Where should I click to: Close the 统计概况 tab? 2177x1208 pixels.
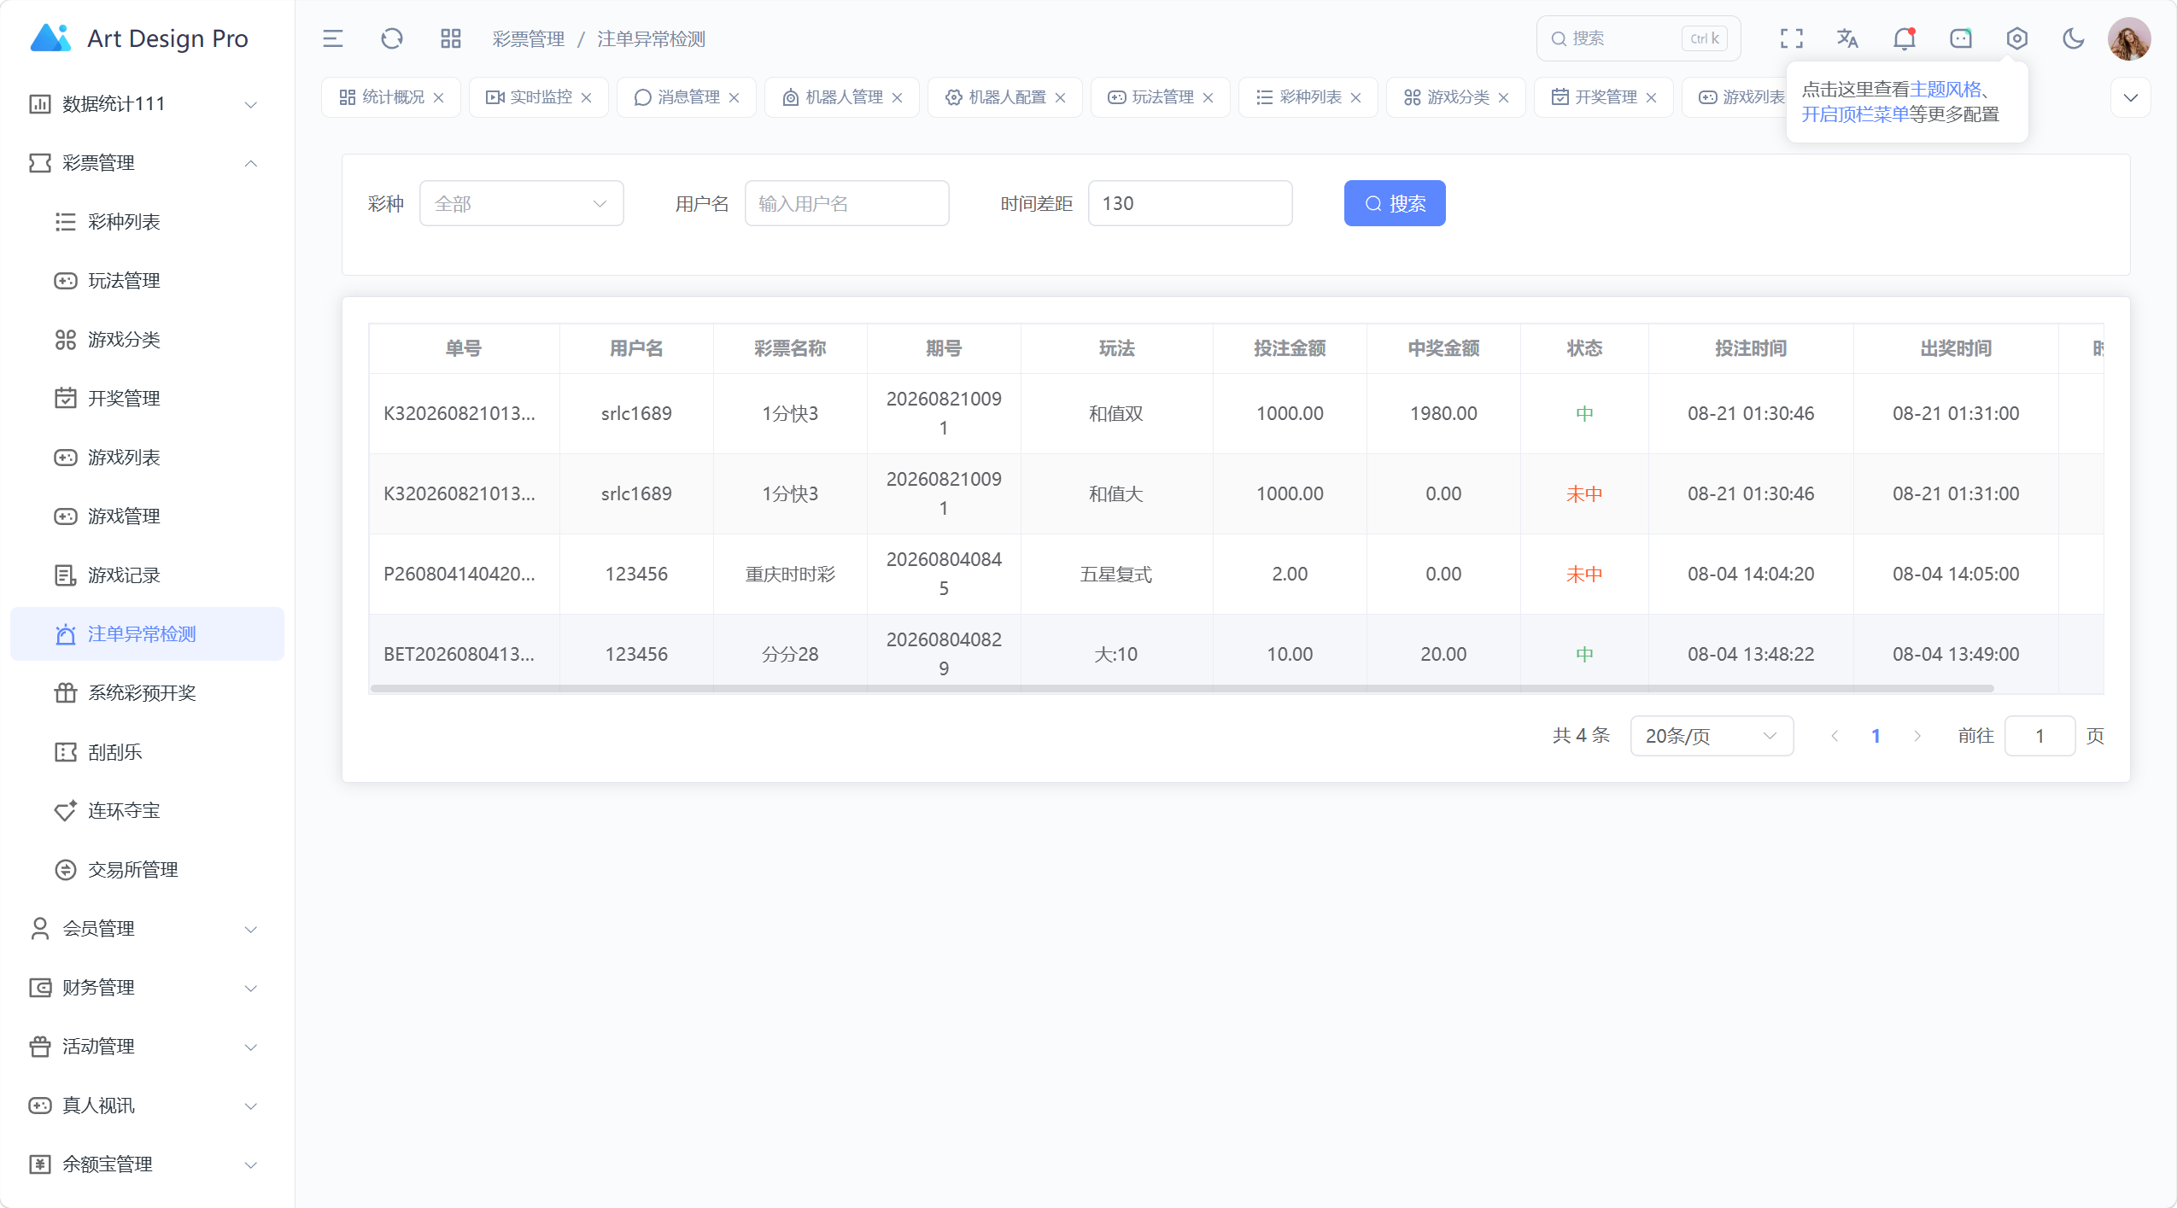coord(439,97)
